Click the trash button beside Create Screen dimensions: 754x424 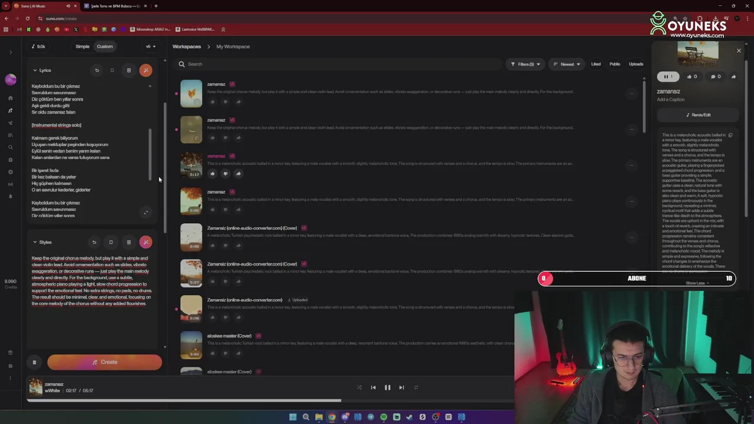pyautogui.click(x=34, y=362)
